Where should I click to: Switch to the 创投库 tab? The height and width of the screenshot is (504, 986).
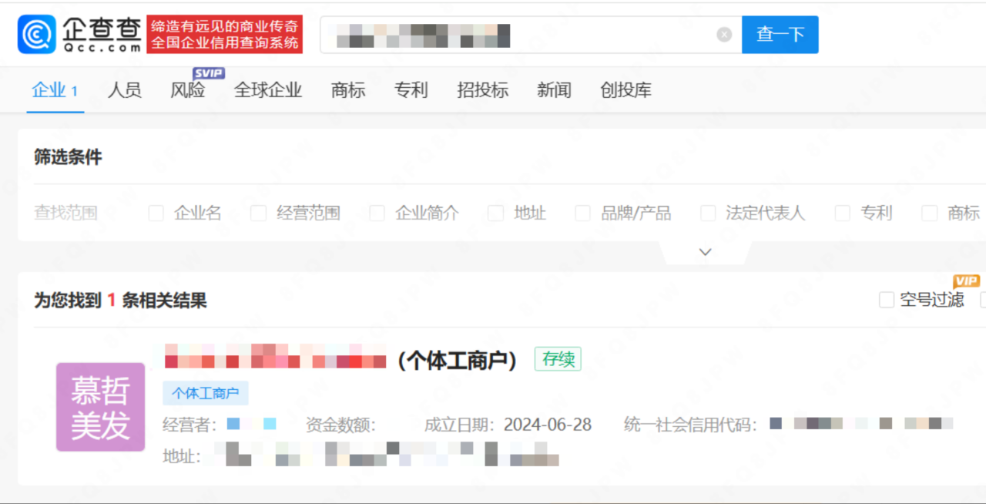pyautogui.click(x=626, y=90)
